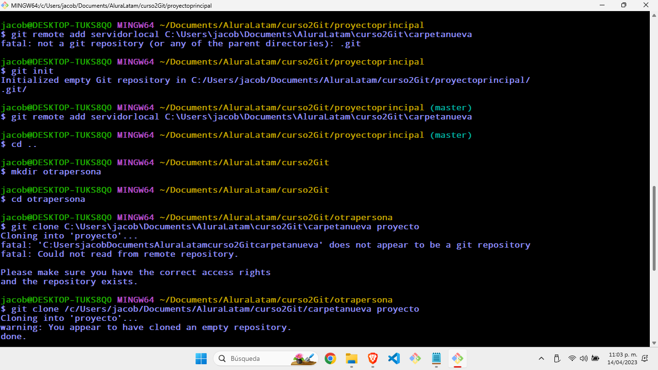Screen dimensions: 658x370
Task: Click the '$ mkdir otrapersona' command
Action: click(51, 172)
